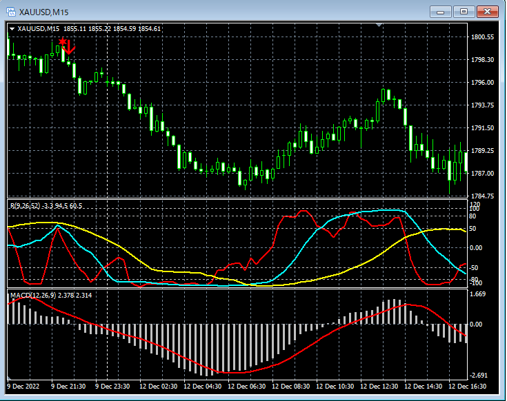Open the triangle menu beside XAUUSD,M15 label
Viewport: 507px width, 401px height.
(x=12, y=29)
